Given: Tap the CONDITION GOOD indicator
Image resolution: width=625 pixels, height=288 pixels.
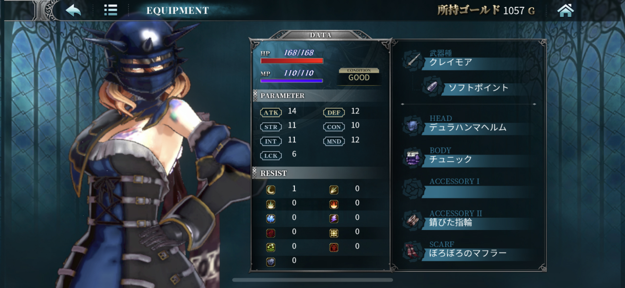Looking at the screenshot, I should (359, 75).
